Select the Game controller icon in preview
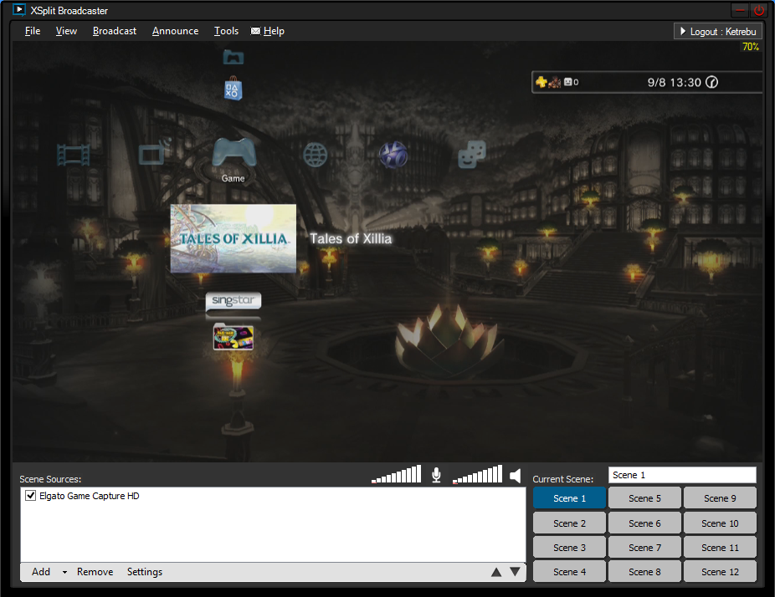The width and height of the screenshot is (775, 597). (x=234, y=152)
